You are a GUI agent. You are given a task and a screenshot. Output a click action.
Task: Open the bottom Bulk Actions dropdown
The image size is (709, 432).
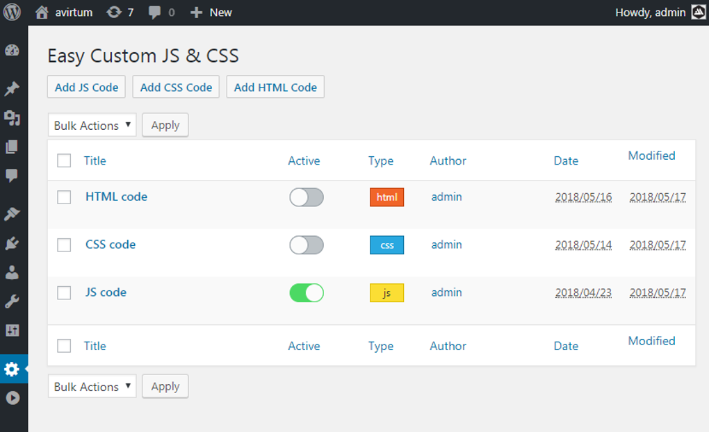(x=92, y=387)
